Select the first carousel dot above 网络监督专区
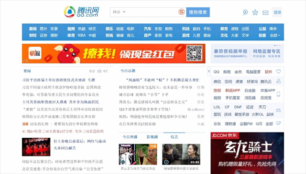Screen dimensions: 306x174 tap(275, 46)
